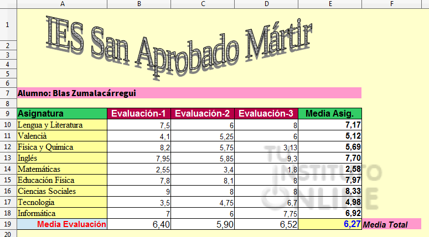The width and height of the screenshot is (429, 237).
Task: Click the Evaluación-1 header cell
Action: 139,113
